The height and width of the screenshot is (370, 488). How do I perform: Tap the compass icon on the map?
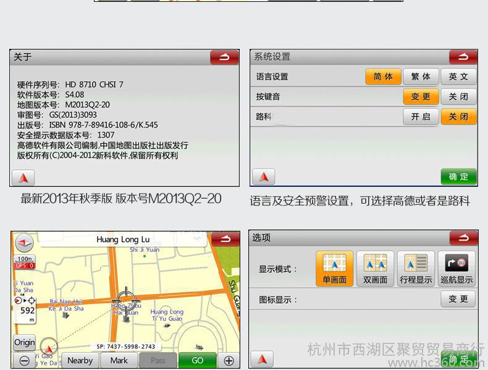[x=24, y=241]
